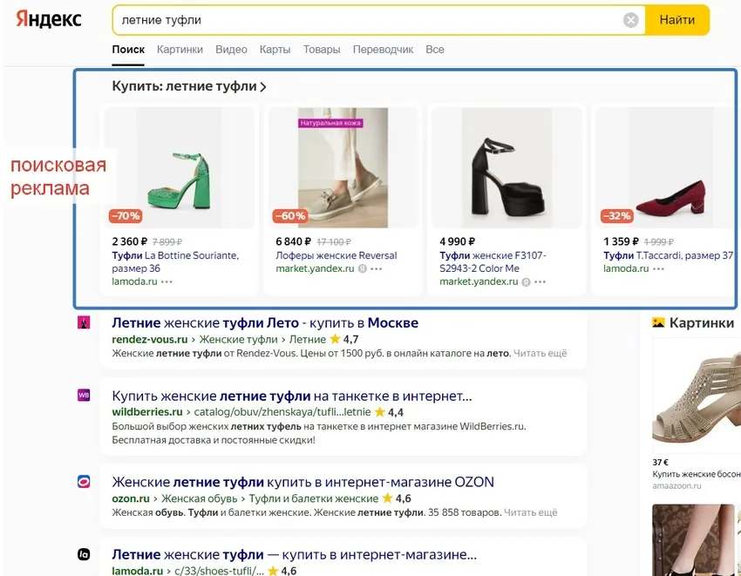This screenshot has width=741, height=576.
Task: Click the WildBerries favicon icon
Action: pos(85,395)
